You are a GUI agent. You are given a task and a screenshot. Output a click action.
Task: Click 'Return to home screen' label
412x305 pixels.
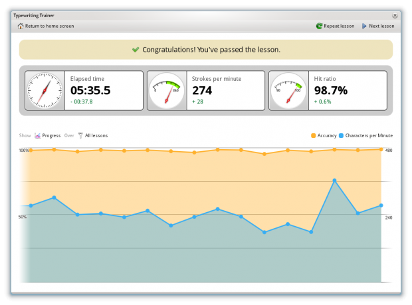coord(49,26)
